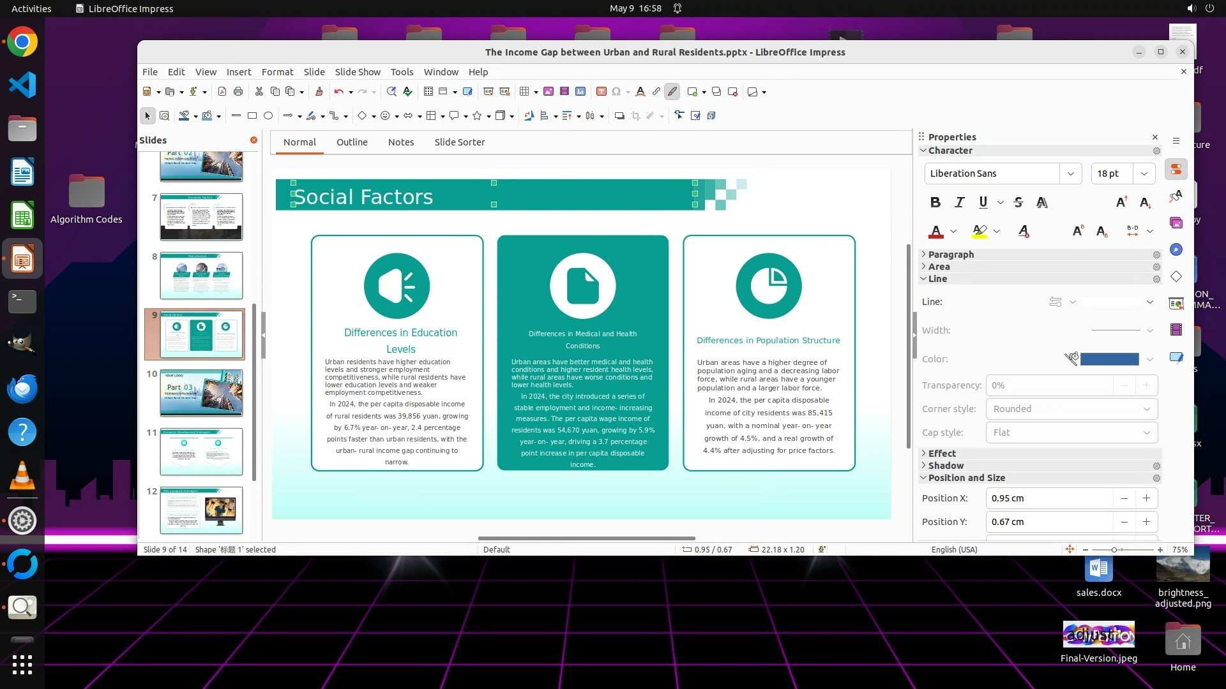The width and height of the screenshot is (1226, 689).
Task: Click the Insert Chart toolbar icon
Action: pyautogui.click(x=580, y=92)
